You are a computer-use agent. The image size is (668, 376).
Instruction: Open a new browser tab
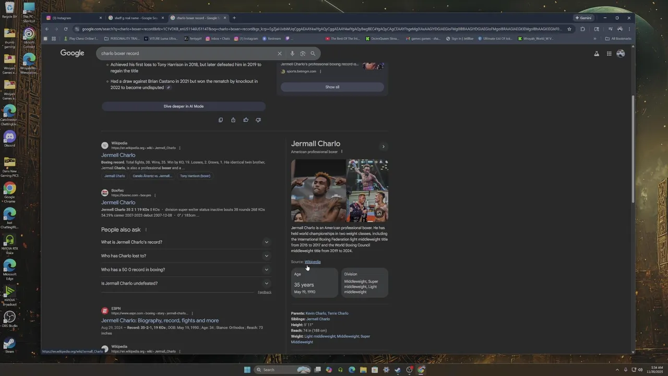[234, 18]
